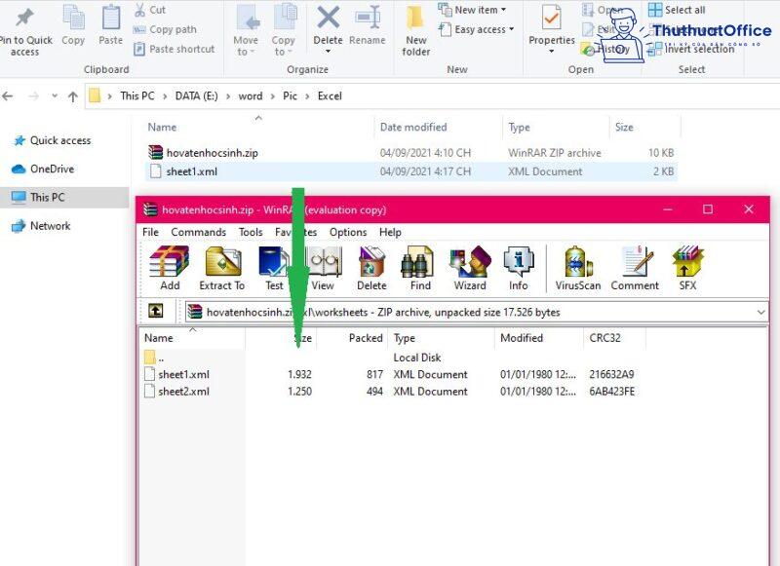Select sheet2.xml in the archive list
780x566 pixels.
pos(182,392)
